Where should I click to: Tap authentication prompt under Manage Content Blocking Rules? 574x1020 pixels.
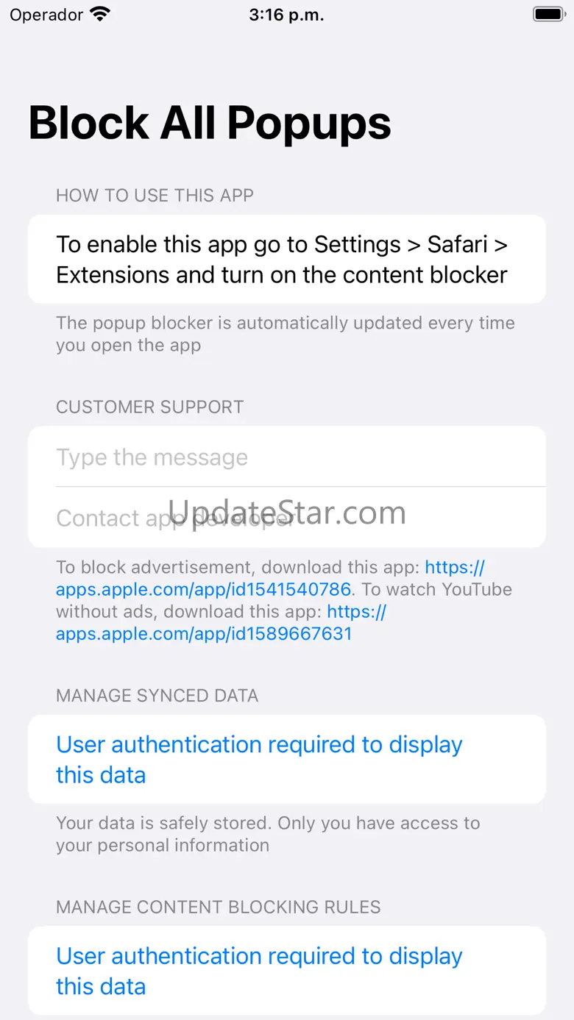coord(287,971)
